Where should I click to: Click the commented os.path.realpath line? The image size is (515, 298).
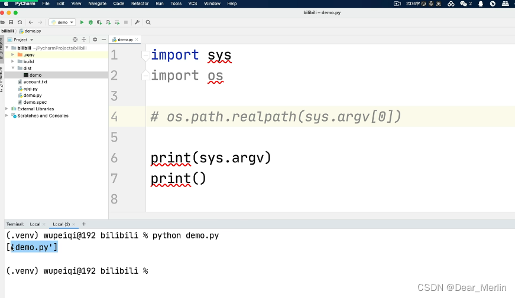[276, 117]
